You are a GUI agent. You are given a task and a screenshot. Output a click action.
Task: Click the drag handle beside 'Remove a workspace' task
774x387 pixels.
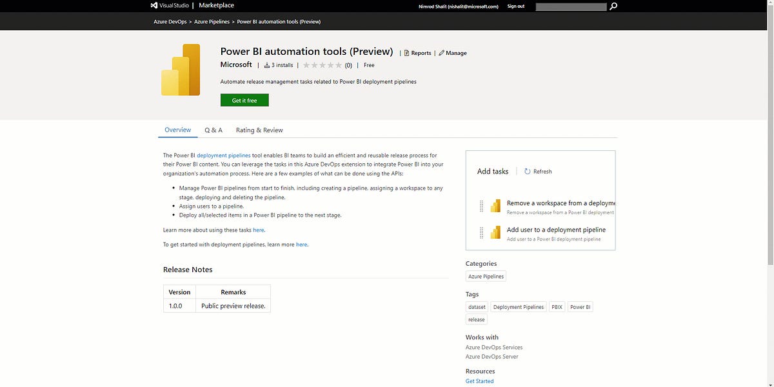[x=481, y=205]
